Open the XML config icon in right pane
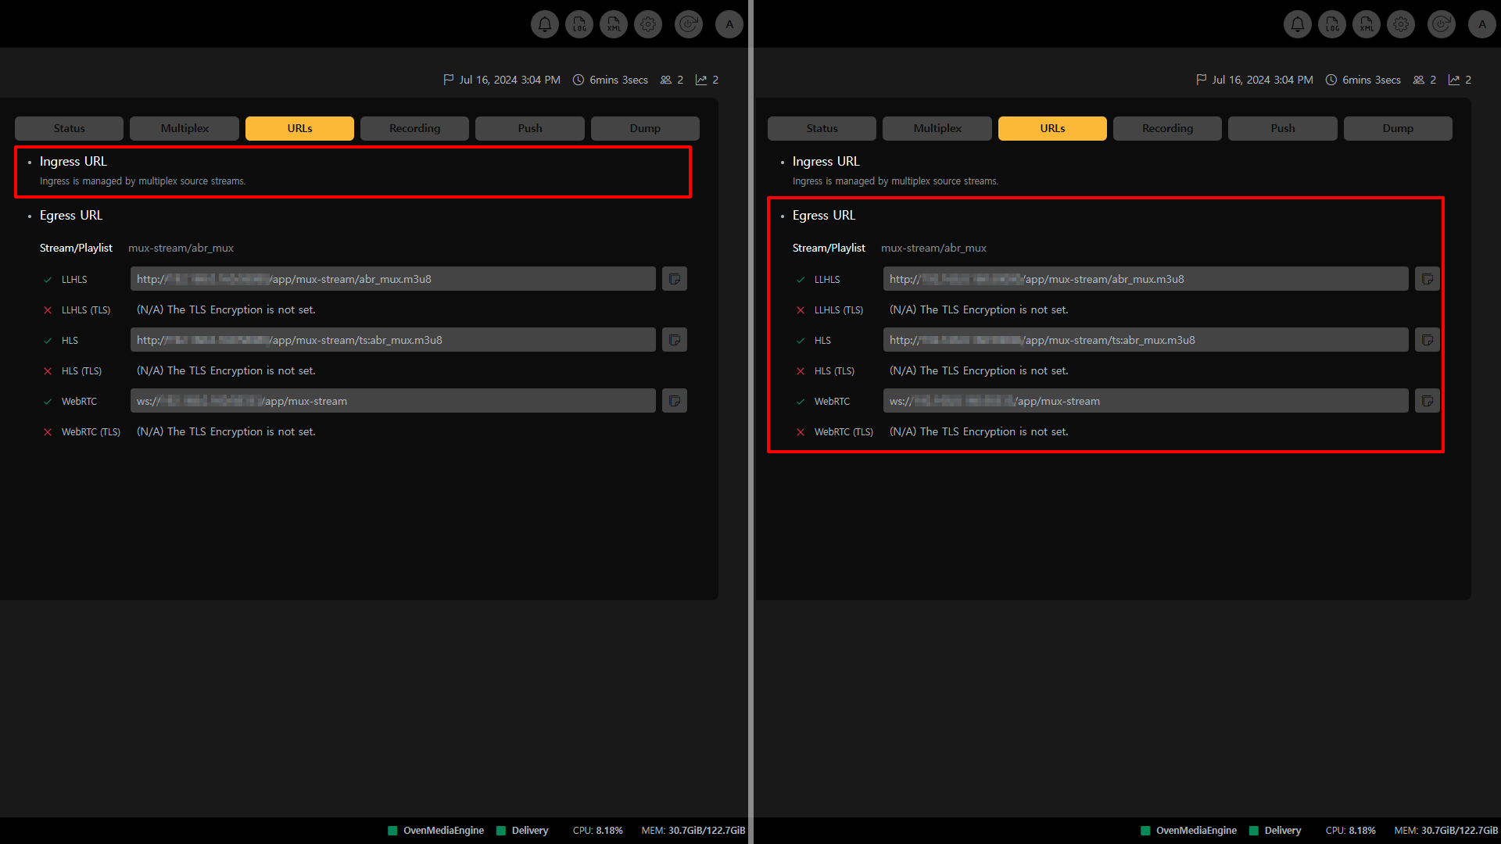Viewport: 1501px width, 844px height. coord(1367,24)
